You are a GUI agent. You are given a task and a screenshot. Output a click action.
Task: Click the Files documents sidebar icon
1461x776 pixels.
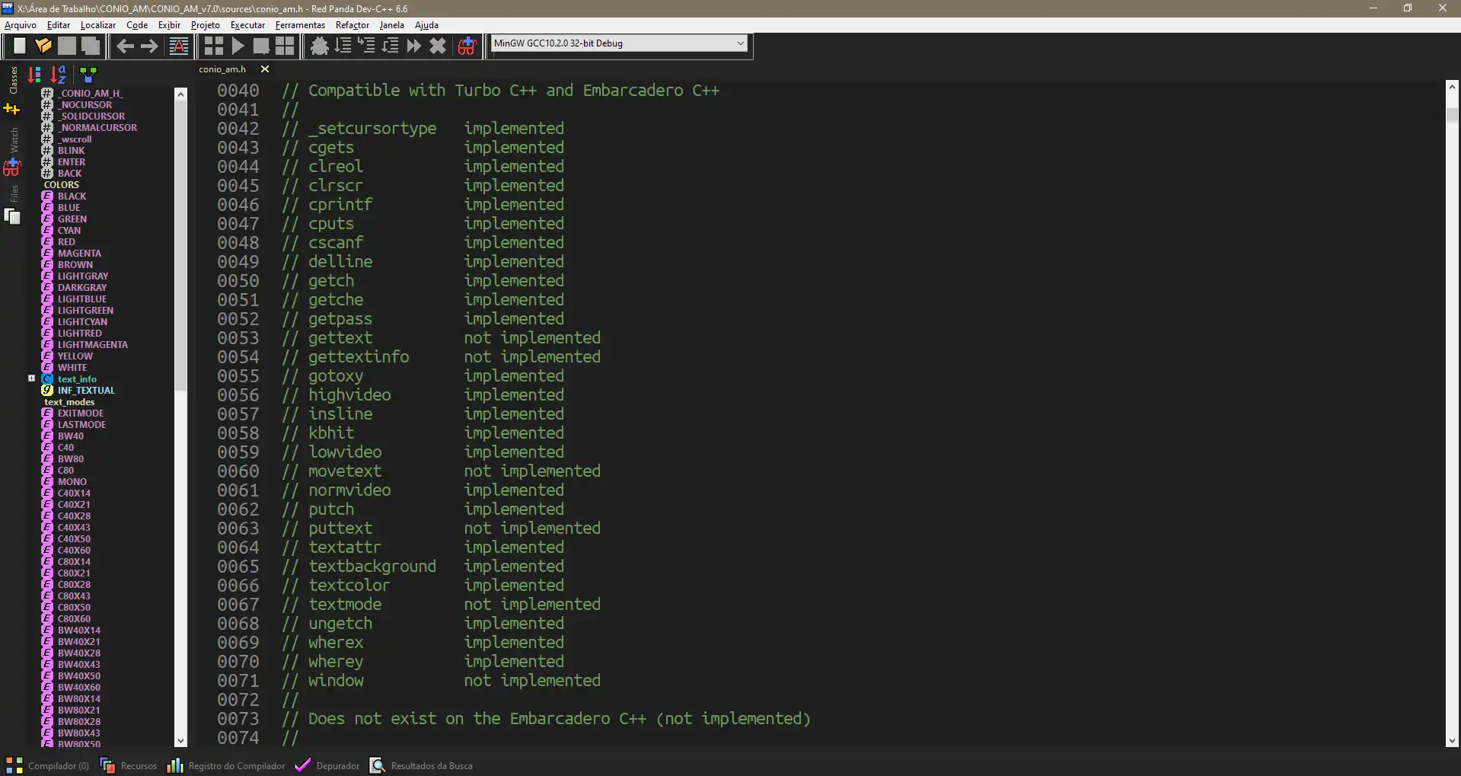(x=12, y=217)
